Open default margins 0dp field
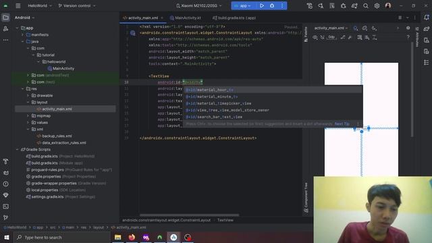Screen dimensions: 432x243 [x=331, y=37]
